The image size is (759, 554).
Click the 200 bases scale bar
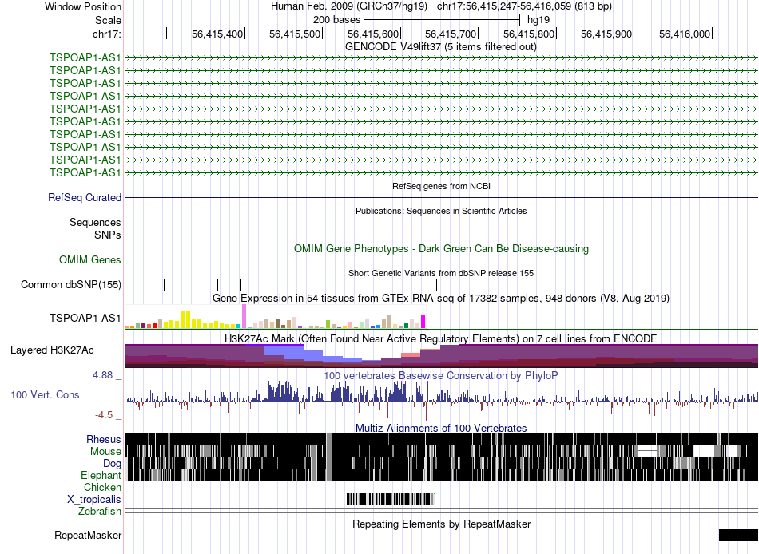[x=442, y=20]
